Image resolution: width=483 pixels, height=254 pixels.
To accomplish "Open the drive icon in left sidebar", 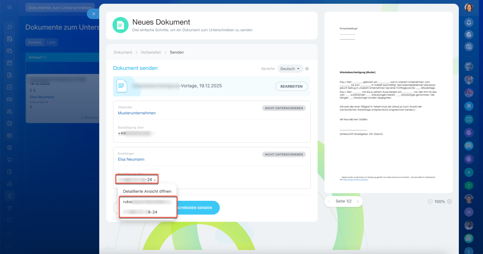I will pos(9,99).
